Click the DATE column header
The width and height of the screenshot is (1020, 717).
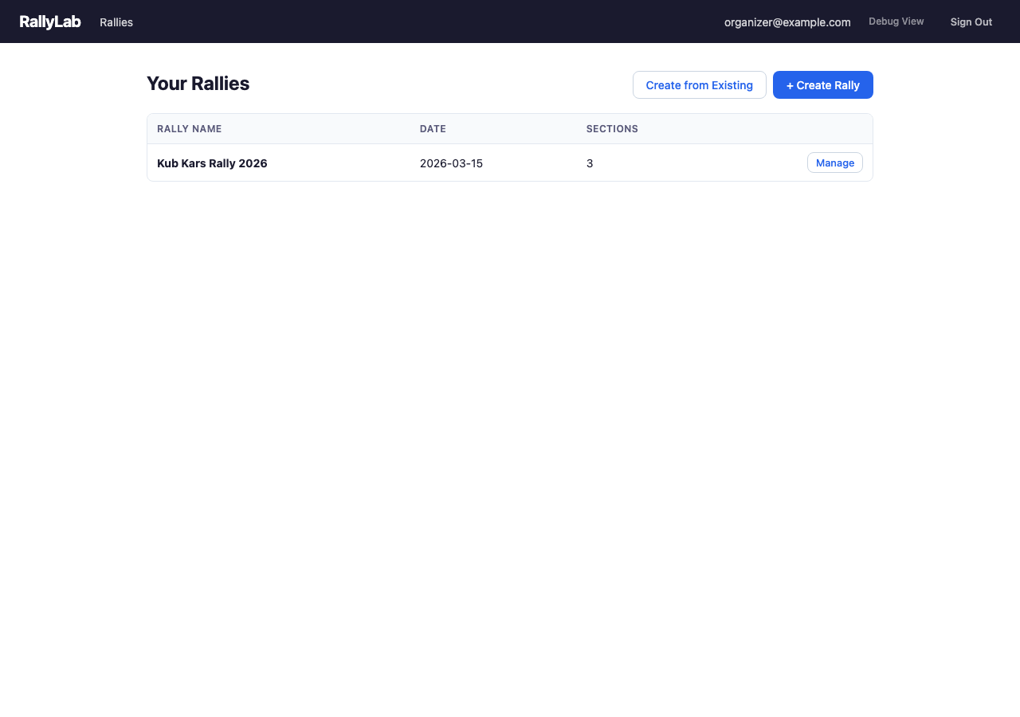[x=433, y=128]
